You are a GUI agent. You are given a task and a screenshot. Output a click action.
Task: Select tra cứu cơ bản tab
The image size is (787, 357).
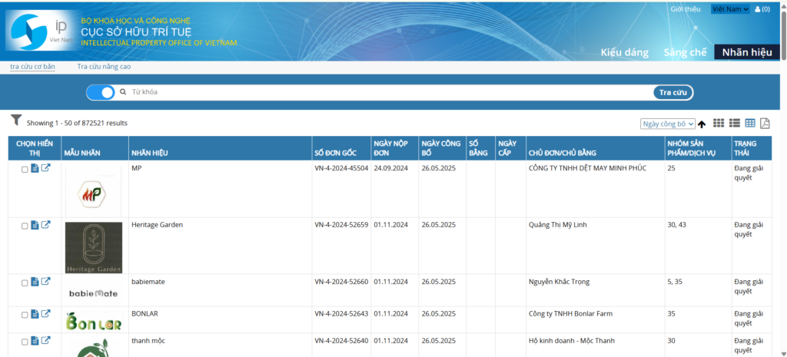click(x=32, y=67)
